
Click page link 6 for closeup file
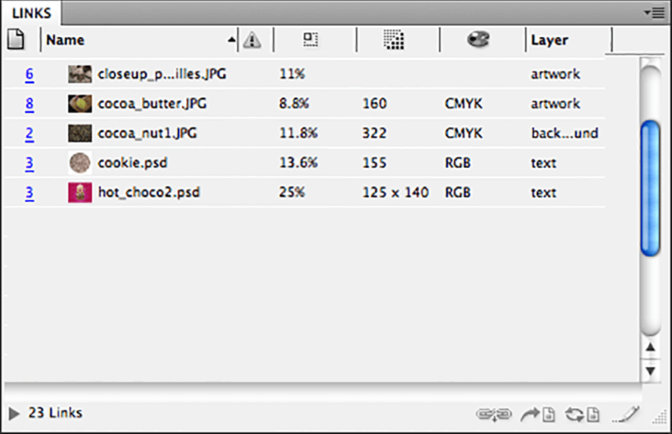pyautogui.click(x=28, y=73)
